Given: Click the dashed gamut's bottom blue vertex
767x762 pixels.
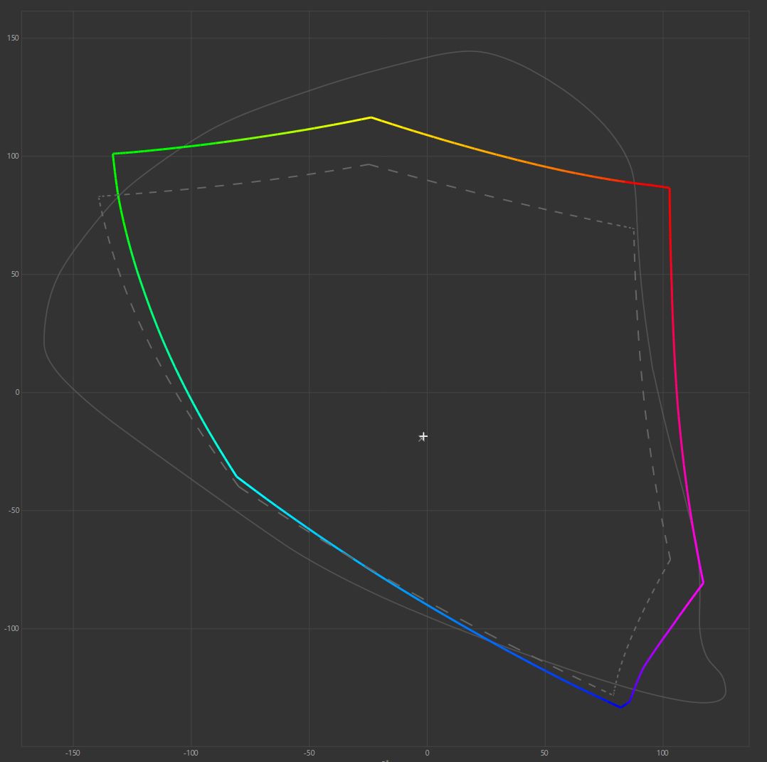Looking at the screenshot, I should pos(613,695).
